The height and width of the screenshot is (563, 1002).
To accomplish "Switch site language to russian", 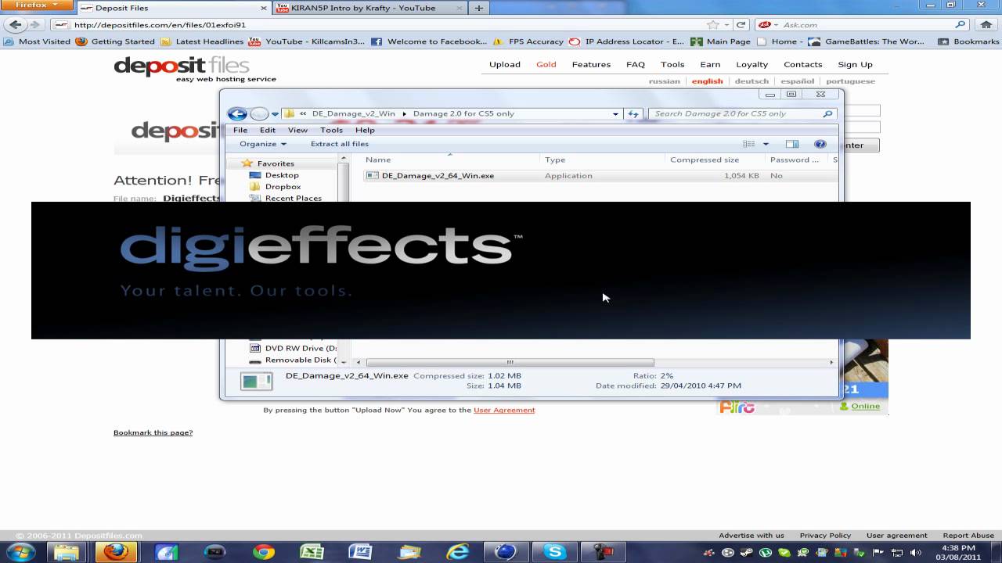I will (665, 81).
